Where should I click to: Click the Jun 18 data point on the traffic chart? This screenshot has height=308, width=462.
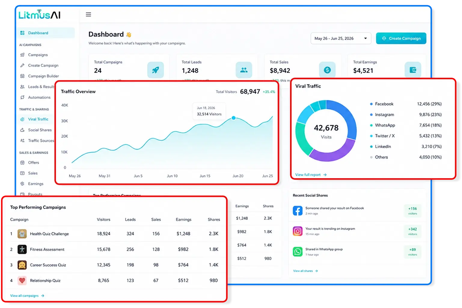[234, 118]
